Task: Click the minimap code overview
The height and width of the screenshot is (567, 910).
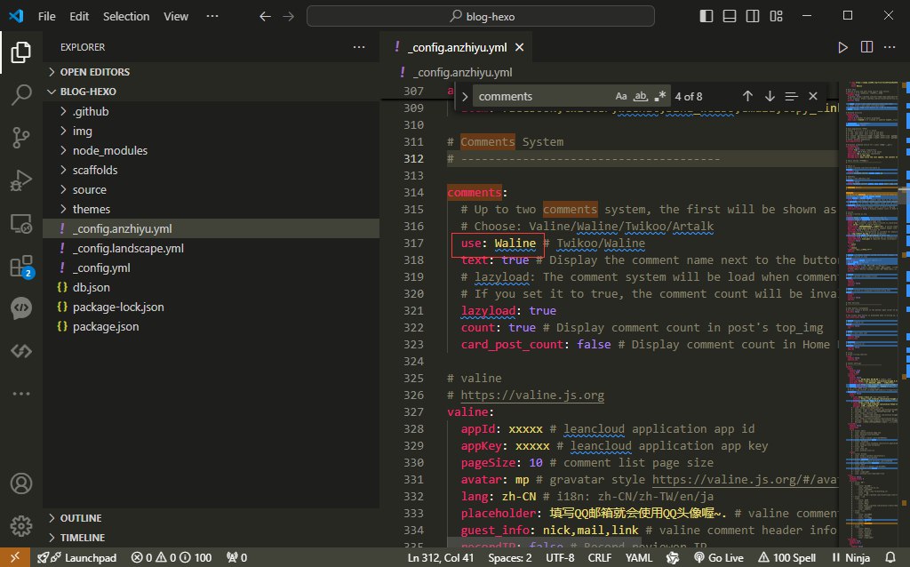Action: 866,267
